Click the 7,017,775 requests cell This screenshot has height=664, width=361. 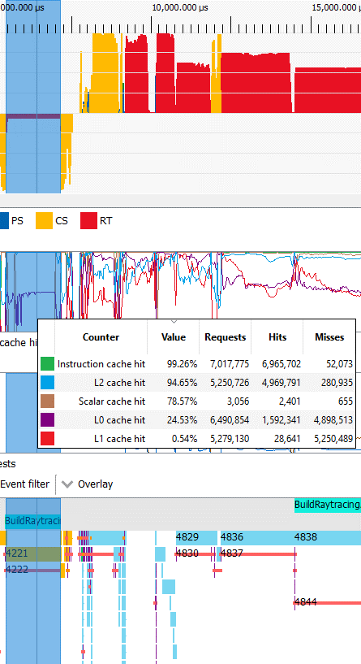230,364
